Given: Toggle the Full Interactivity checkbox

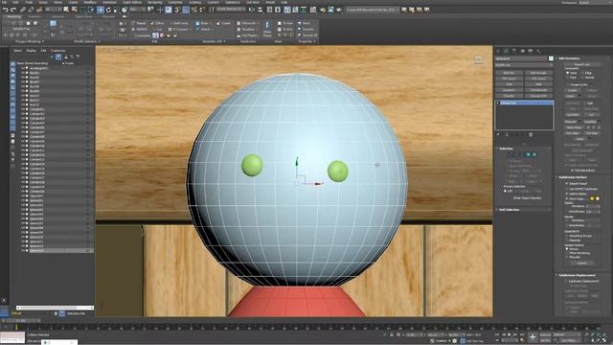Looking at the screenshot, I should pos(573,171).
